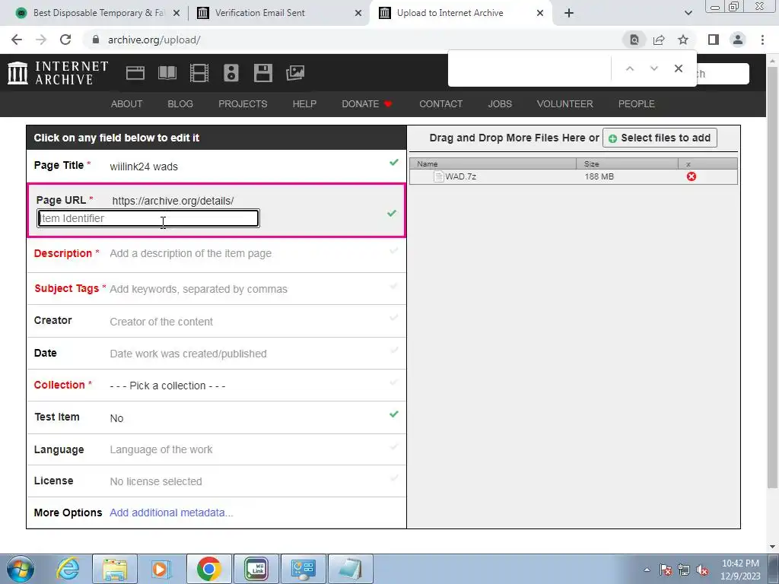Go back with the browser back arrow
This screenshot has width=779, height=584.
(17, 40)
